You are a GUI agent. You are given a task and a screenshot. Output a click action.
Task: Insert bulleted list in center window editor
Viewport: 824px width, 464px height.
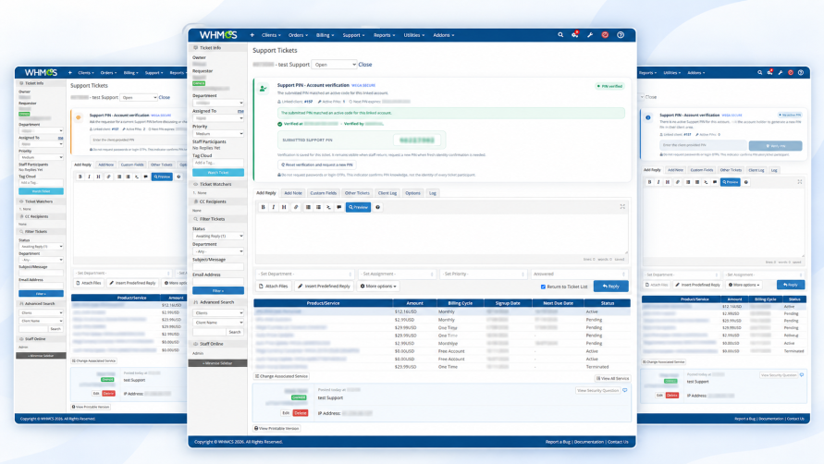pyautogui.click(x=309, y=207)
